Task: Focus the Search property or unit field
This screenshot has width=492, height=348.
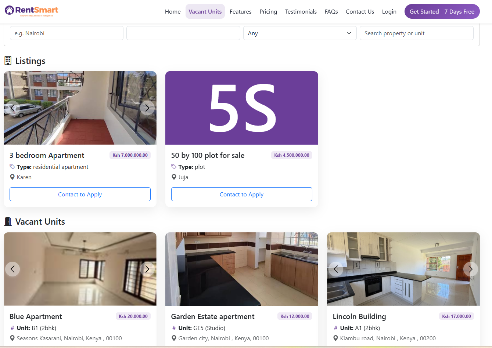Action: pyautogui.click(x=417, y=33)
